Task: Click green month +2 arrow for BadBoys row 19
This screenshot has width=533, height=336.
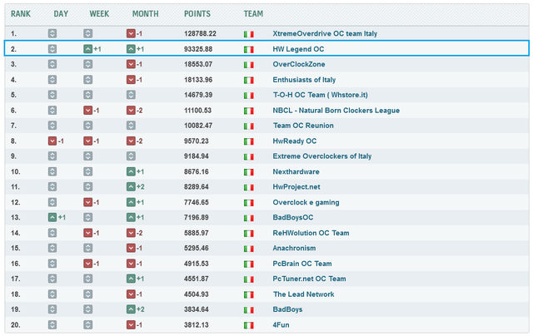Action: [x=131, y=309]
